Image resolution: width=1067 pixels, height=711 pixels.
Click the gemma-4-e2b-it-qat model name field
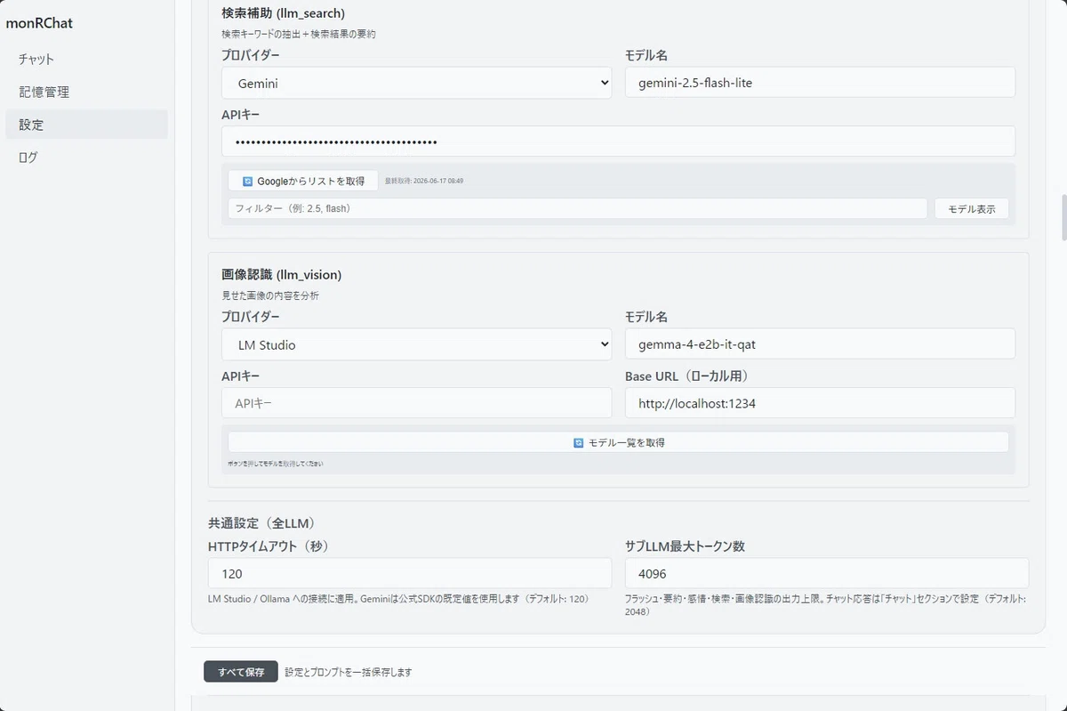820,344
